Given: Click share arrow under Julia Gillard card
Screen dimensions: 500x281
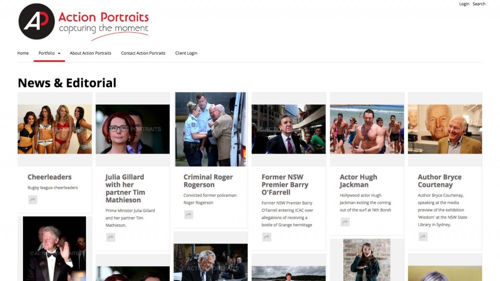Looking at the screenshot, I should pos(110,237).
